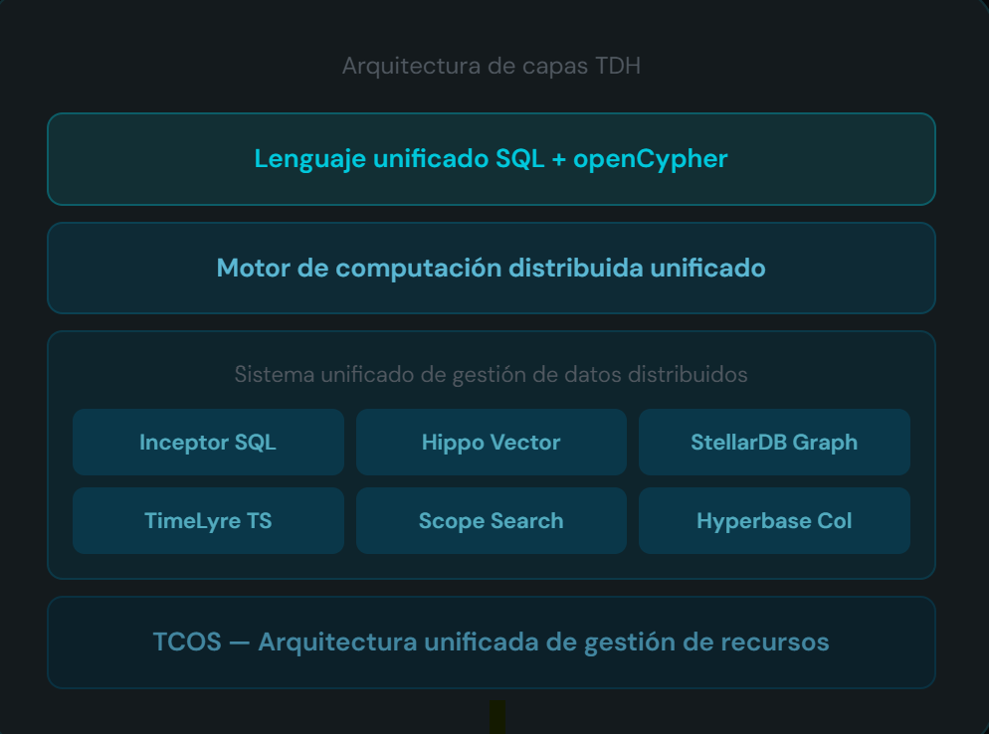Click the word "Motor" in the computation layer

click(250, 269)
